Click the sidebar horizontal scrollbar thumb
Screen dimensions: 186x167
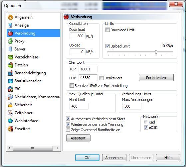point(33,148)
